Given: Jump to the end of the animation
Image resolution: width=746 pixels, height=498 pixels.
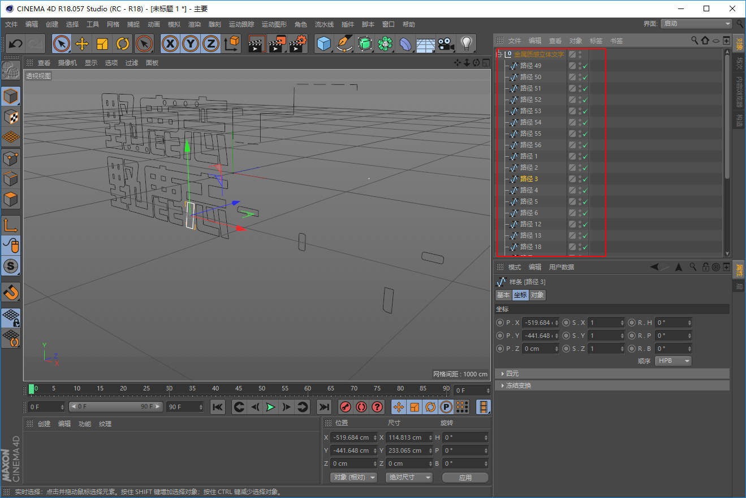Looking at the screenshot, I should 324,407.
